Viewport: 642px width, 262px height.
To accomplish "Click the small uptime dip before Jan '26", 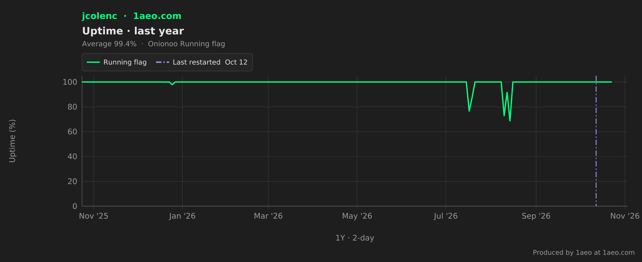I will (172, 83).
